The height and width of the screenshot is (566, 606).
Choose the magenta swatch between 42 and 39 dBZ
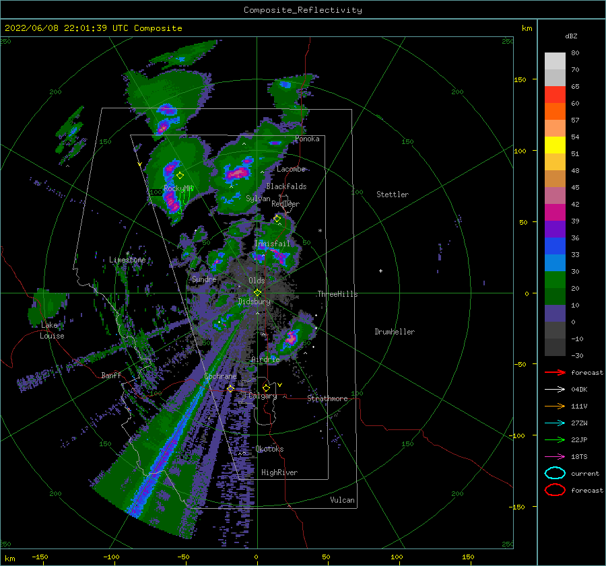pyautogui.click(x=555, y=213)
